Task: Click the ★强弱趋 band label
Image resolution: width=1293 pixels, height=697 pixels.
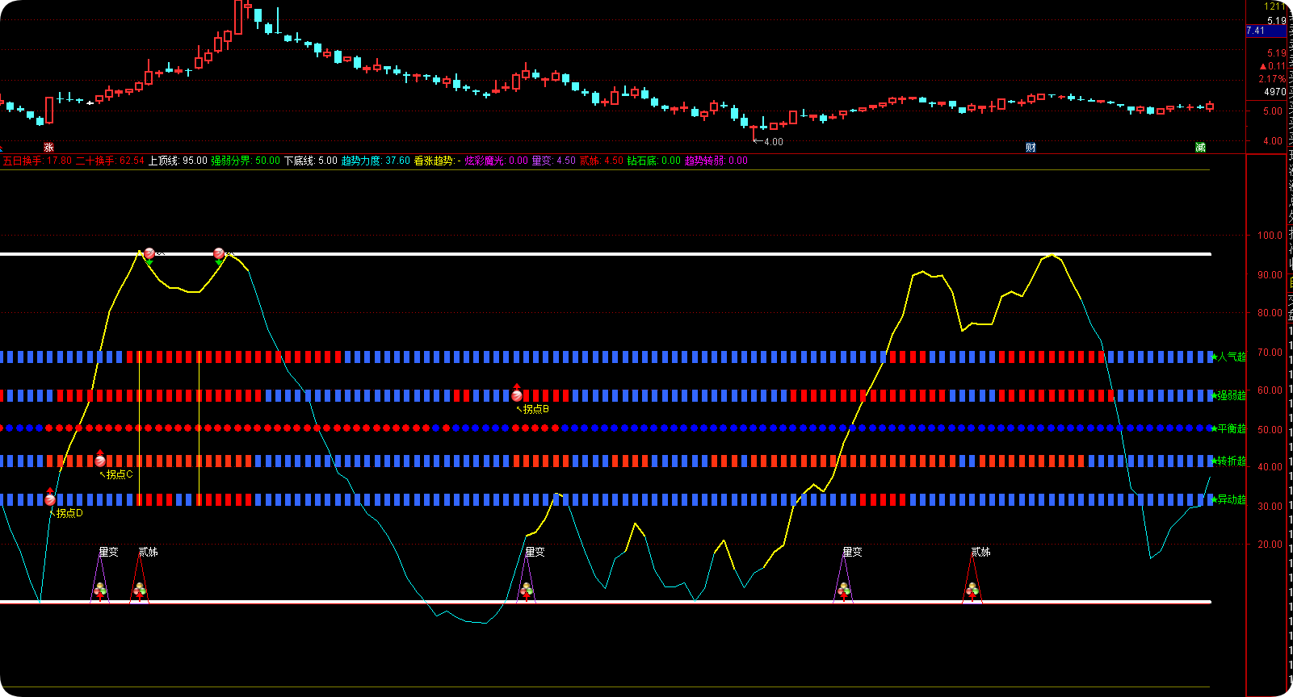Action: [1229, 395]
